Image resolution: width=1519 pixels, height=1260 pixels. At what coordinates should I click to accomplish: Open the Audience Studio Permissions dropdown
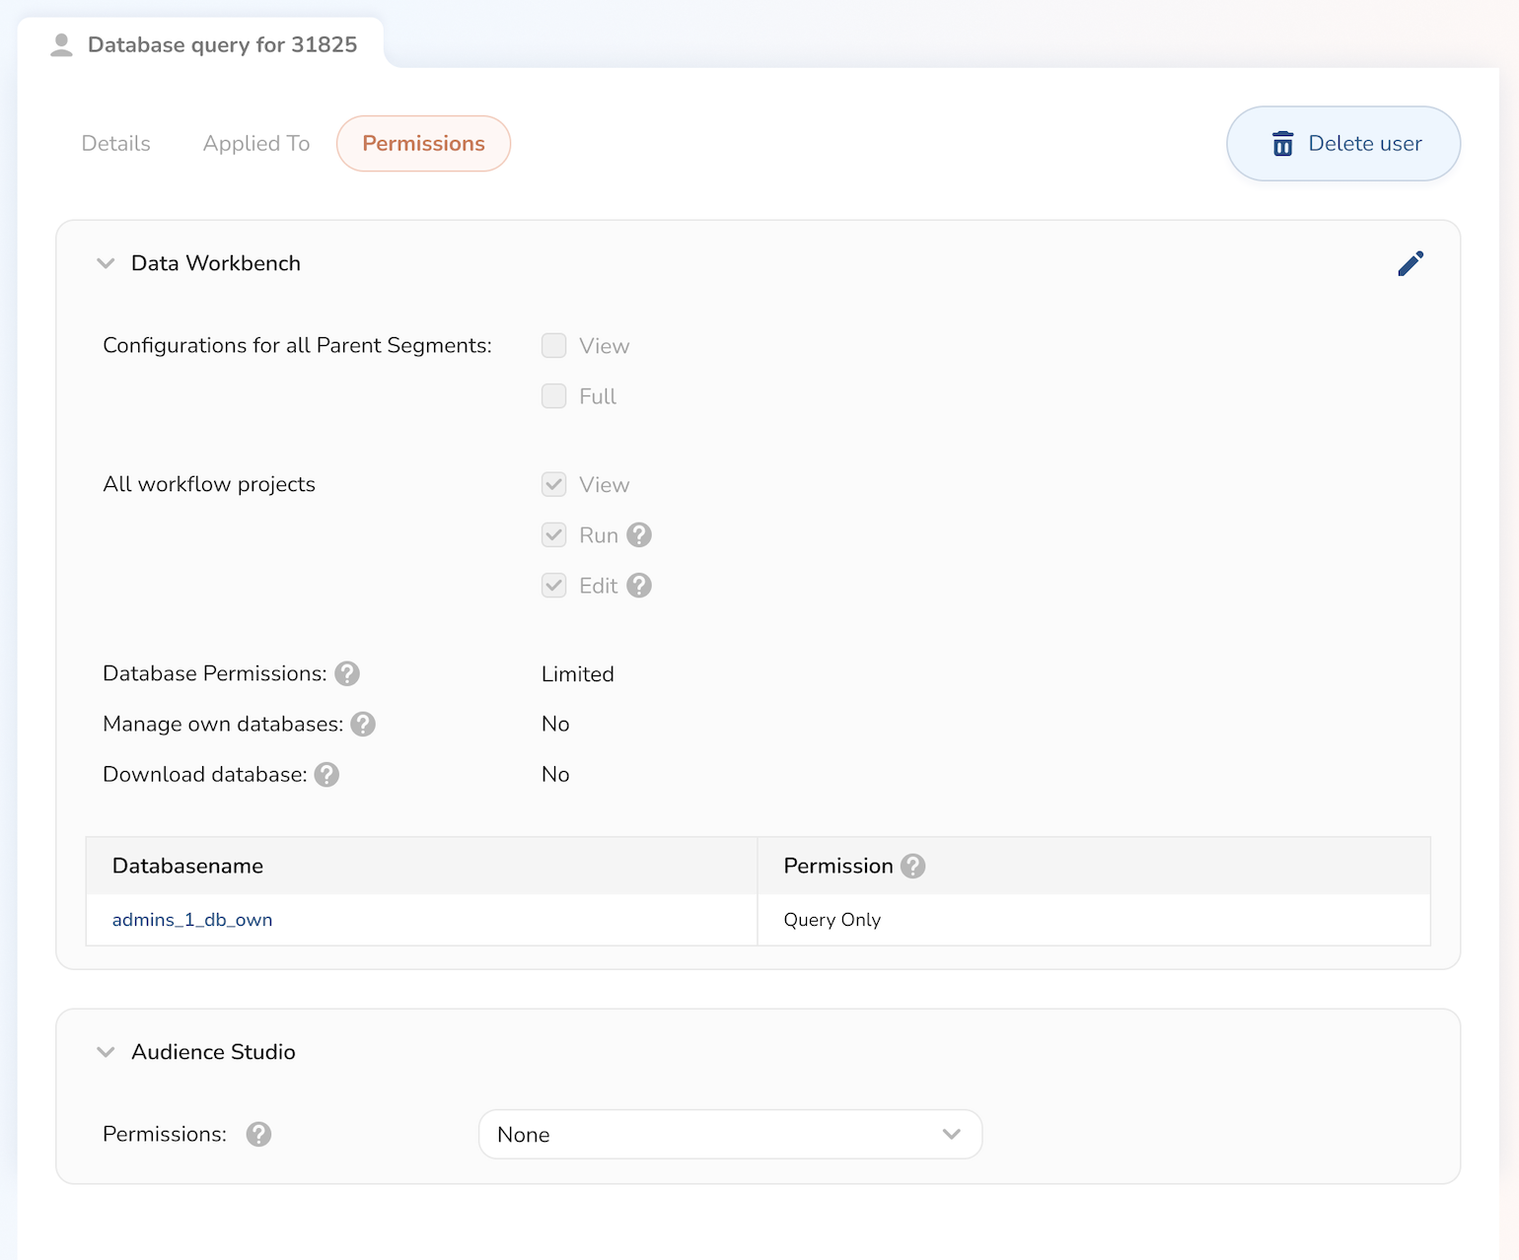click(x=730, y=1135)
